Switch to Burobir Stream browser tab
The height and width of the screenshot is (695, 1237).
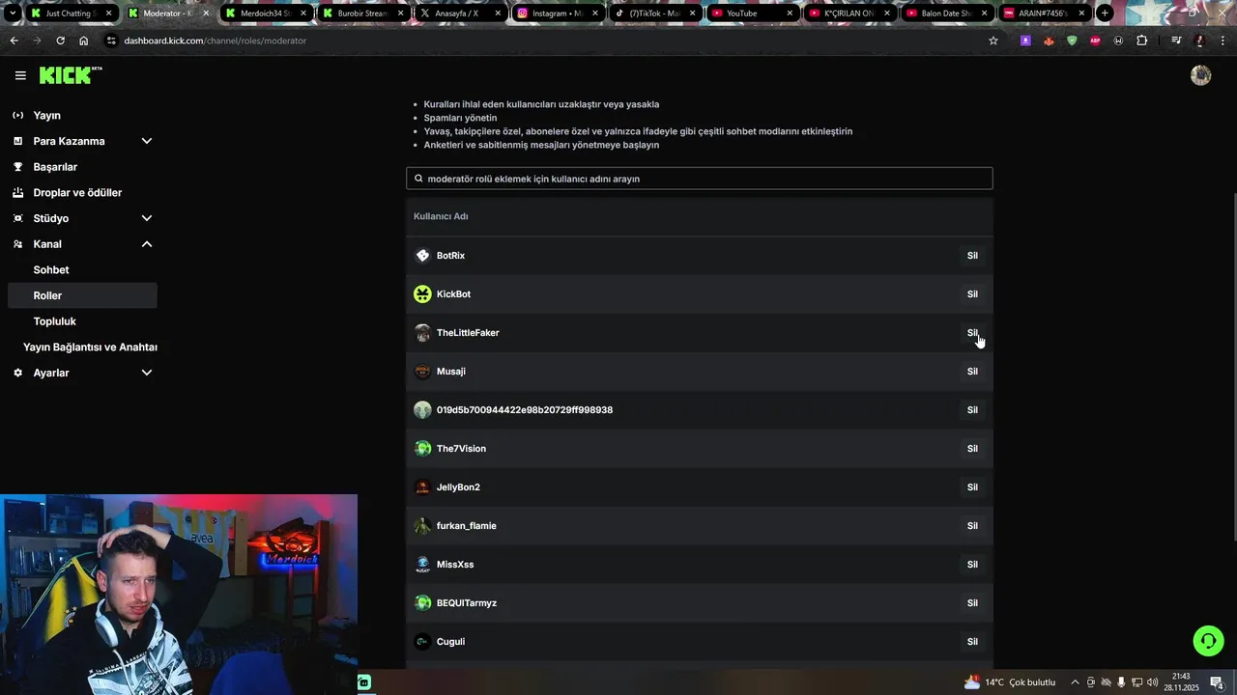pos(362,14)
